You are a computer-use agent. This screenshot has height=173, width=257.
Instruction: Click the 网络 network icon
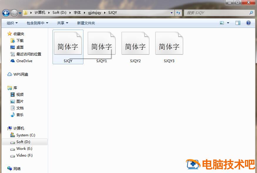tap(10, 168)
